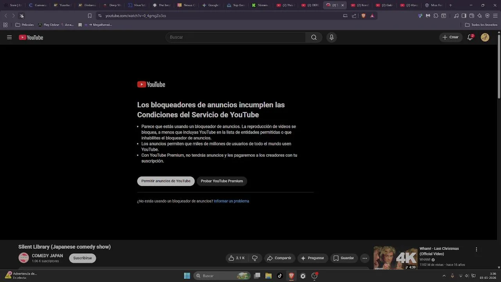Open the Extensions puzzle-piece menu
The width and height of the screenshot is (501, 282).
click(436, 16)
